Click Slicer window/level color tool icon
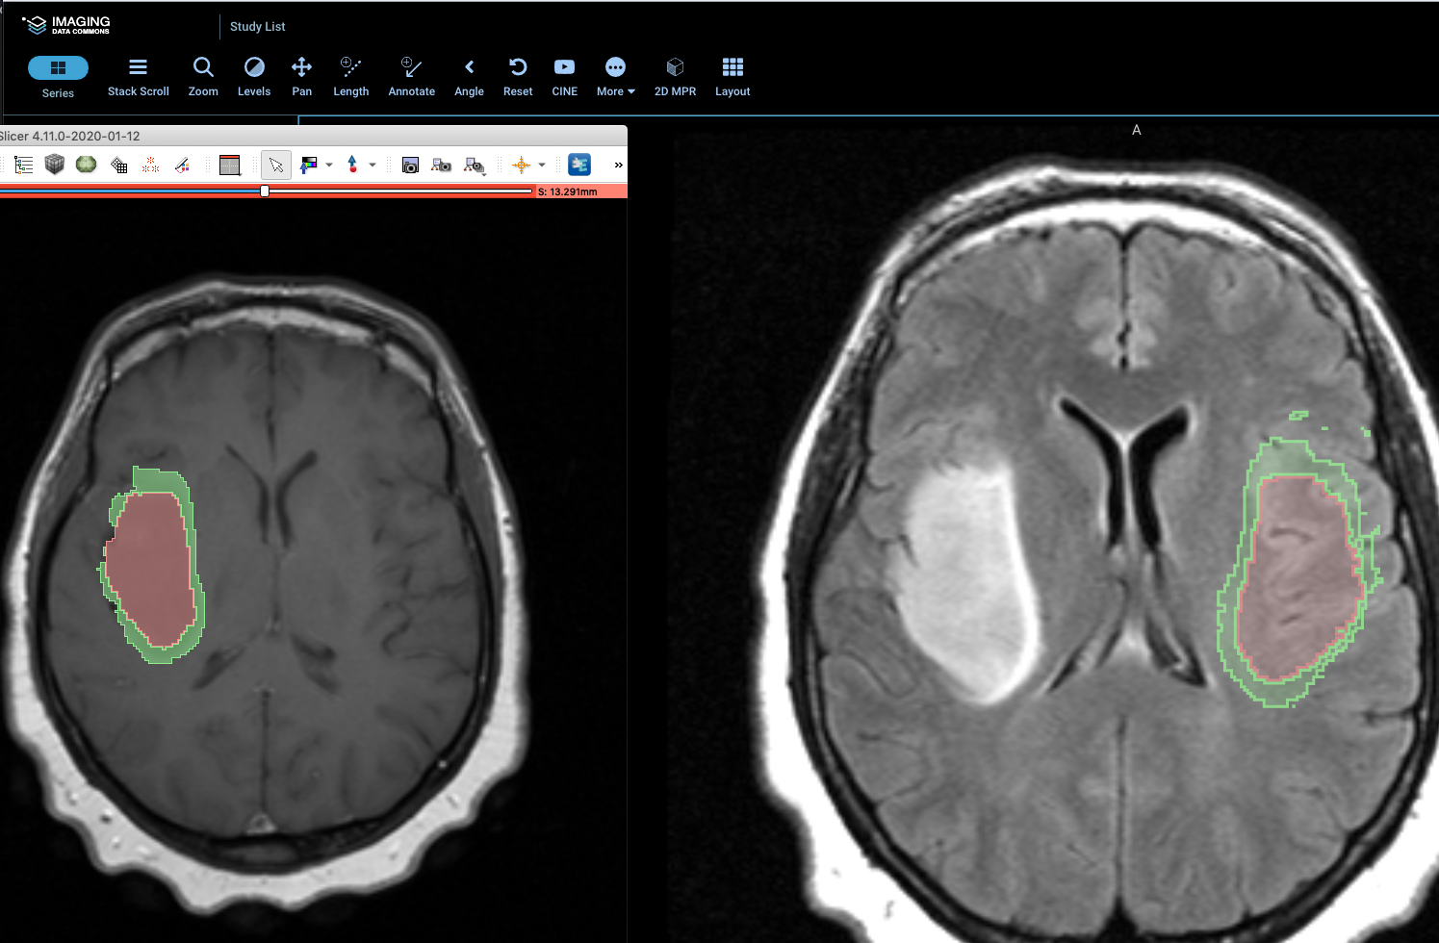 click(x=309, y=166)
